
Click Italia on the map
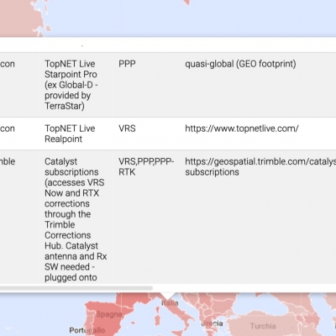click(170, 303)
